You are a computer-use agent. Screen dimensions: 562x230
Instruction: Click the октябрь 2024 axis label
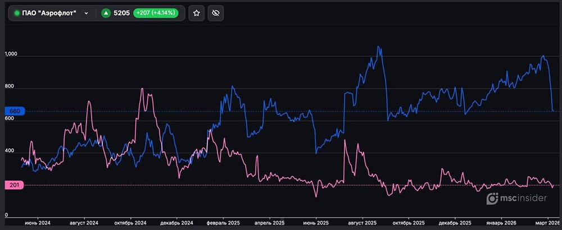tap(130, 223)
